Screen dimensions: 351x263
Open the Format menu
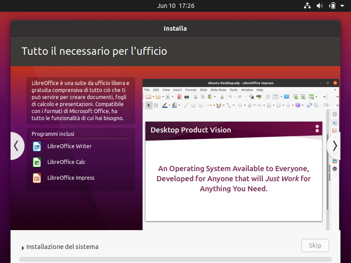(x=190, y=89)
